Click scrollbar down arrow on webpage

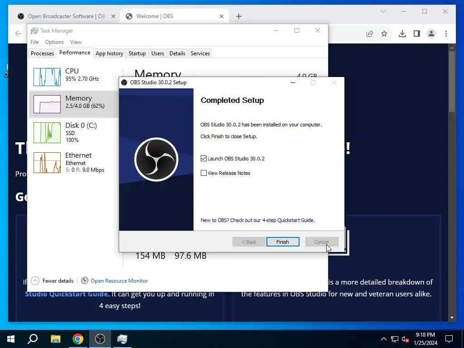[x=452, y=318]
